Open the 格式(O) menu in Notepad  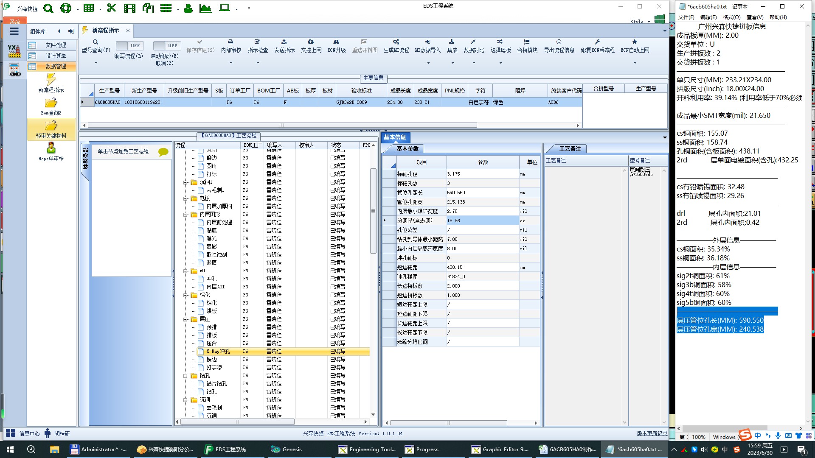coord(731,17)
